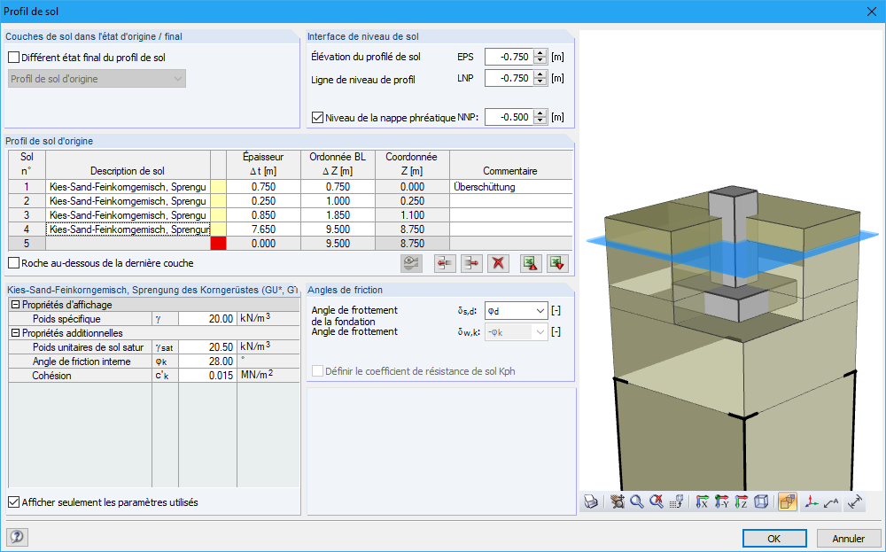Click the 'Ordonnée BL ΔZ [m]' column header
This screenshot has height=552, width=886.
coord(338,165)
